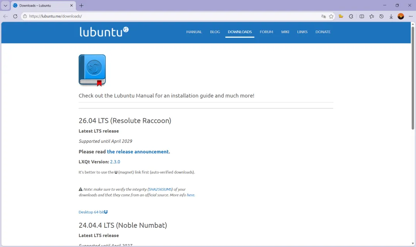
Task: Minimize the browser window
Action: point(385,5)
